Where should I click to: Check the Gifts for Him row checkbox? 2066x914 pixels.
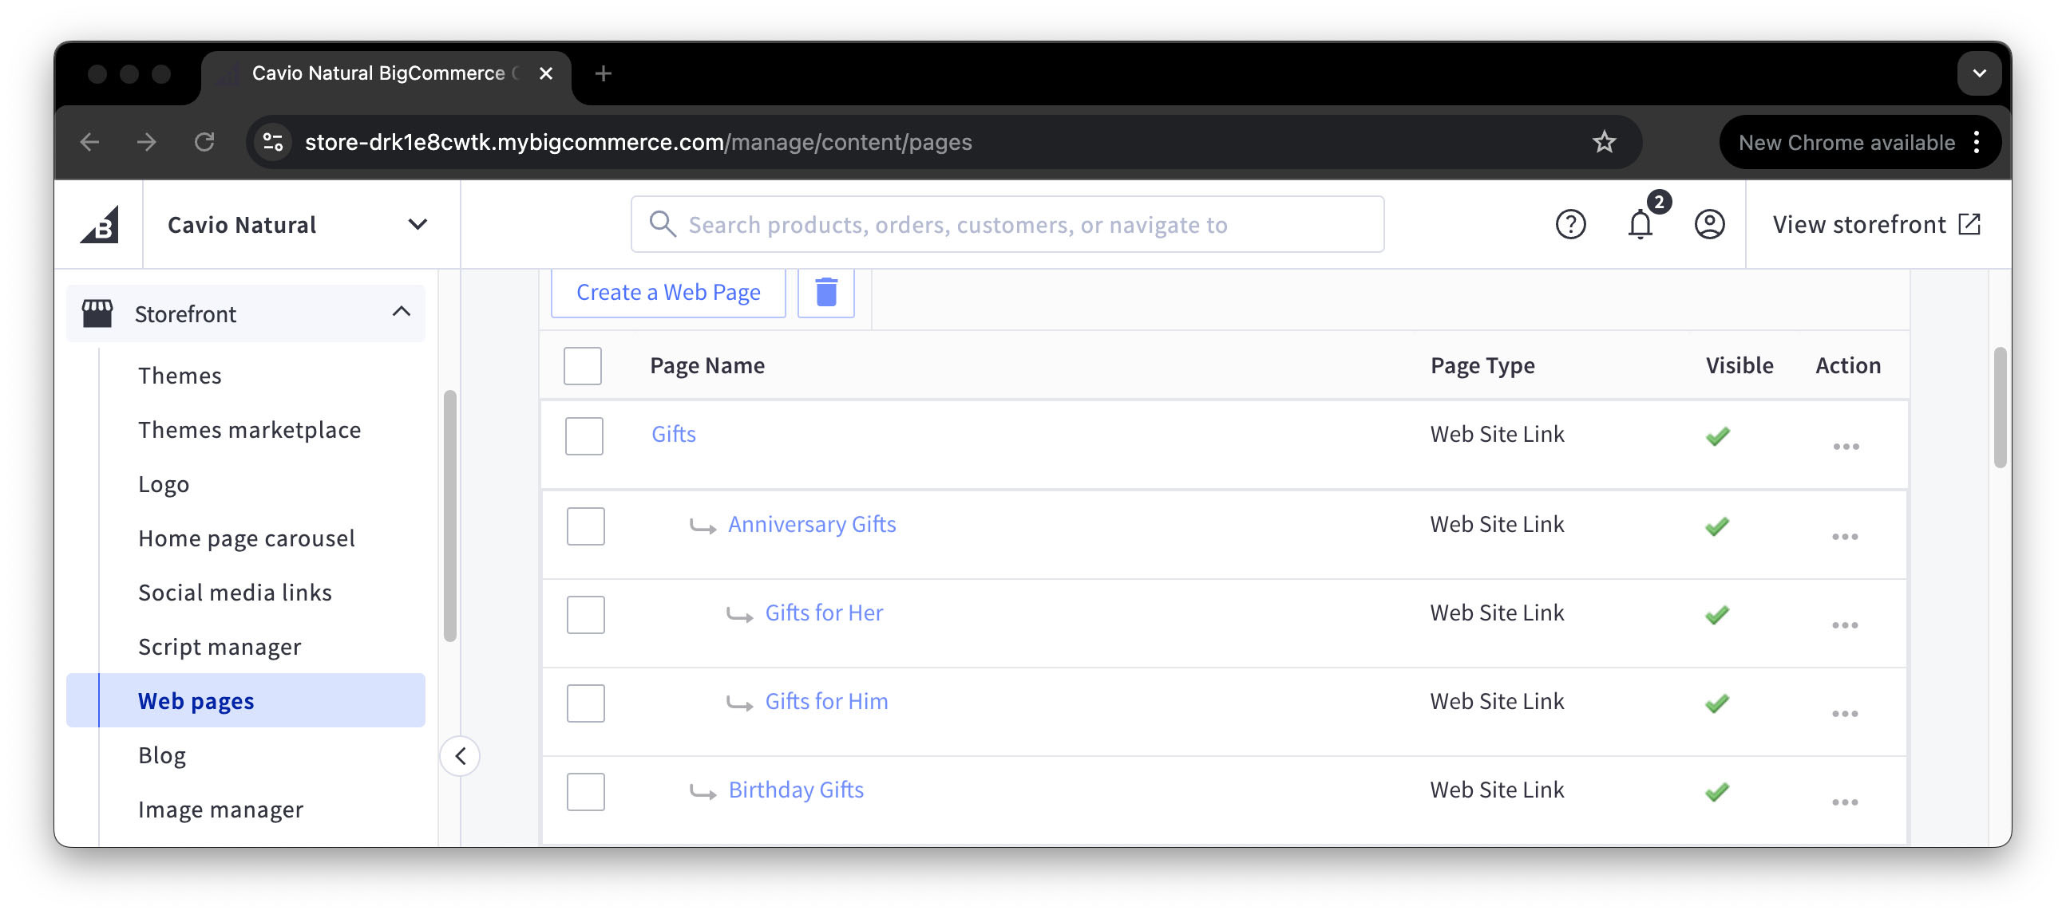tap(585, 703)
